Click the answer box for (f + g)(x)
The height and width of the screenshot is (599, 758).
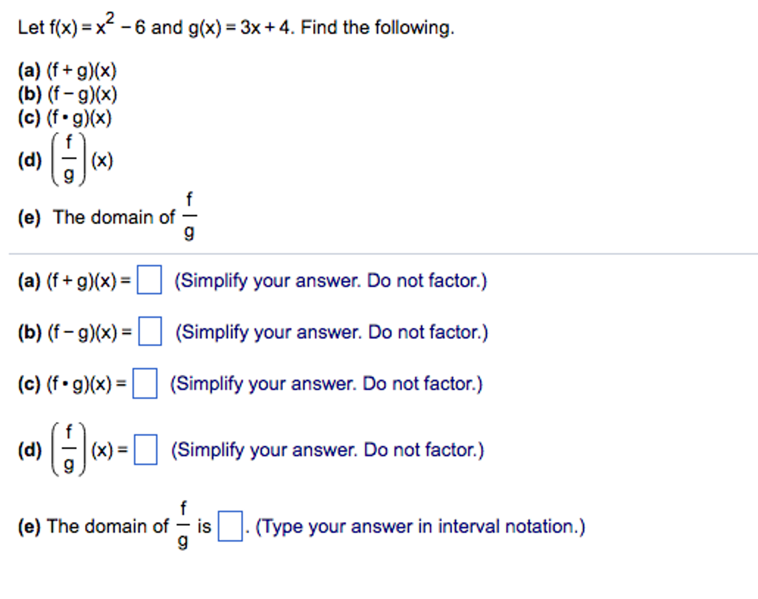[x=149, y=280]
